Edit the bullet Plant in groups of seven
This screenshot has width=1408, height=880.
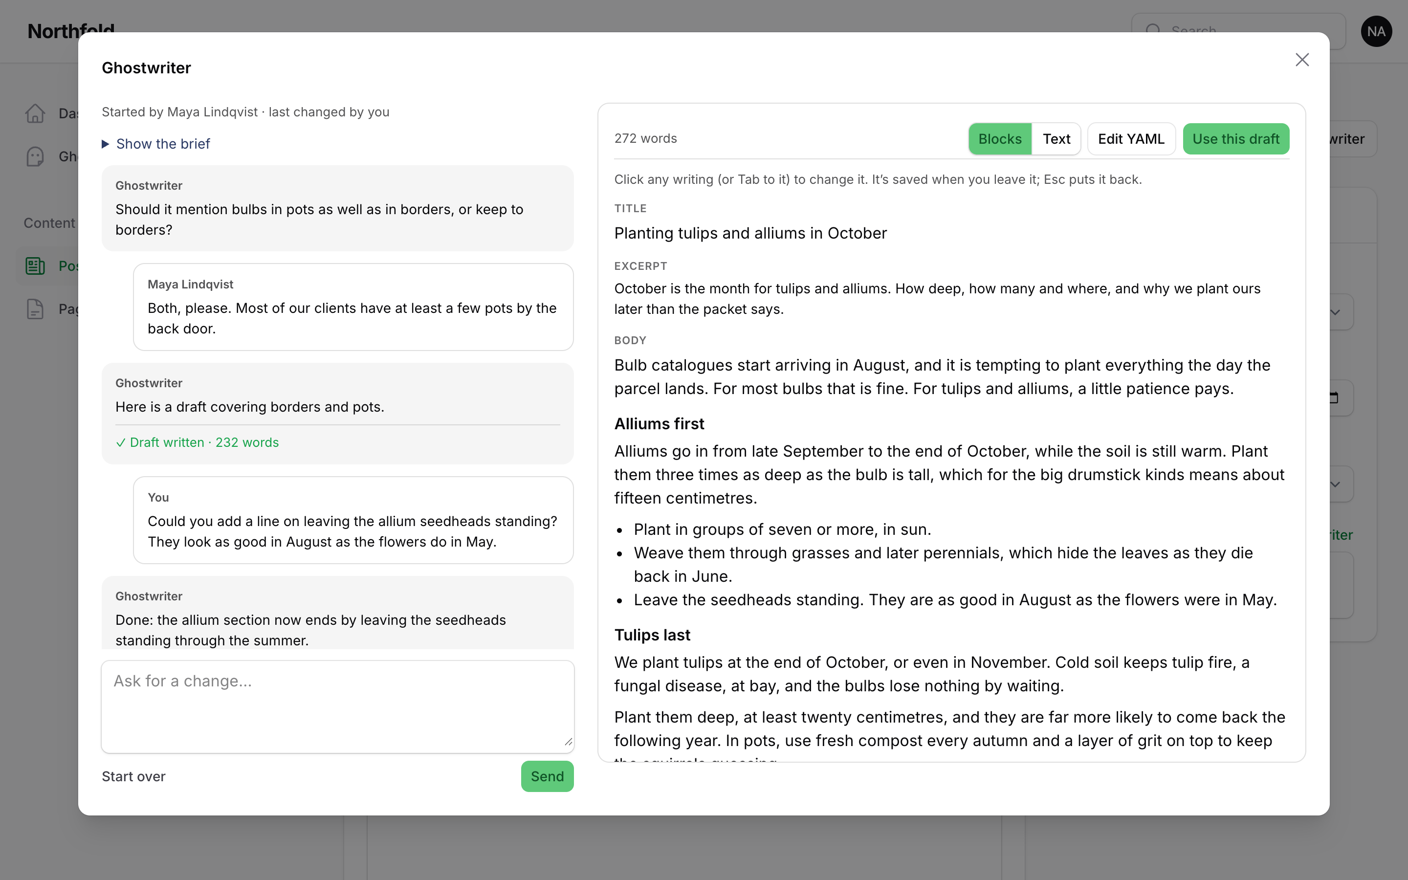pyautogui.click(x=782, y=529)
